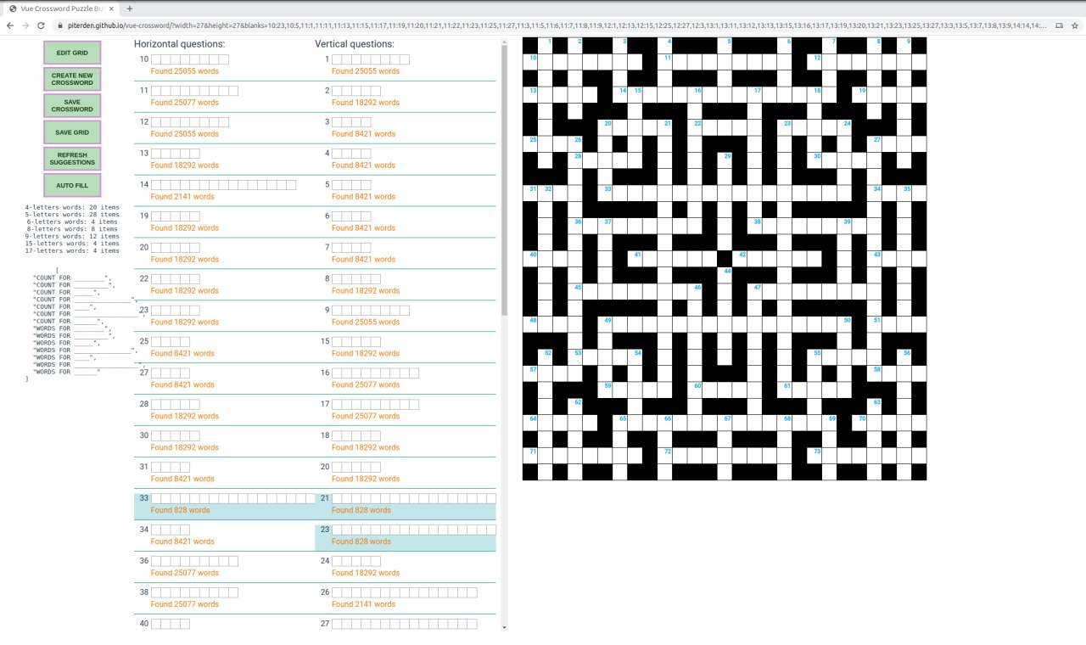1086x645 pixels.
Task: Click grid cell numbered 73
Action: [x=814, y=455]
